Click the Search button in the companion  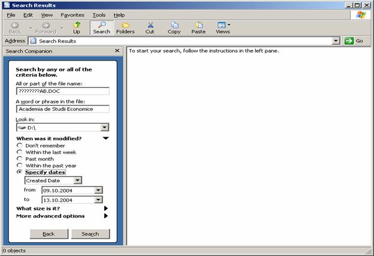[x=90, y=234]
